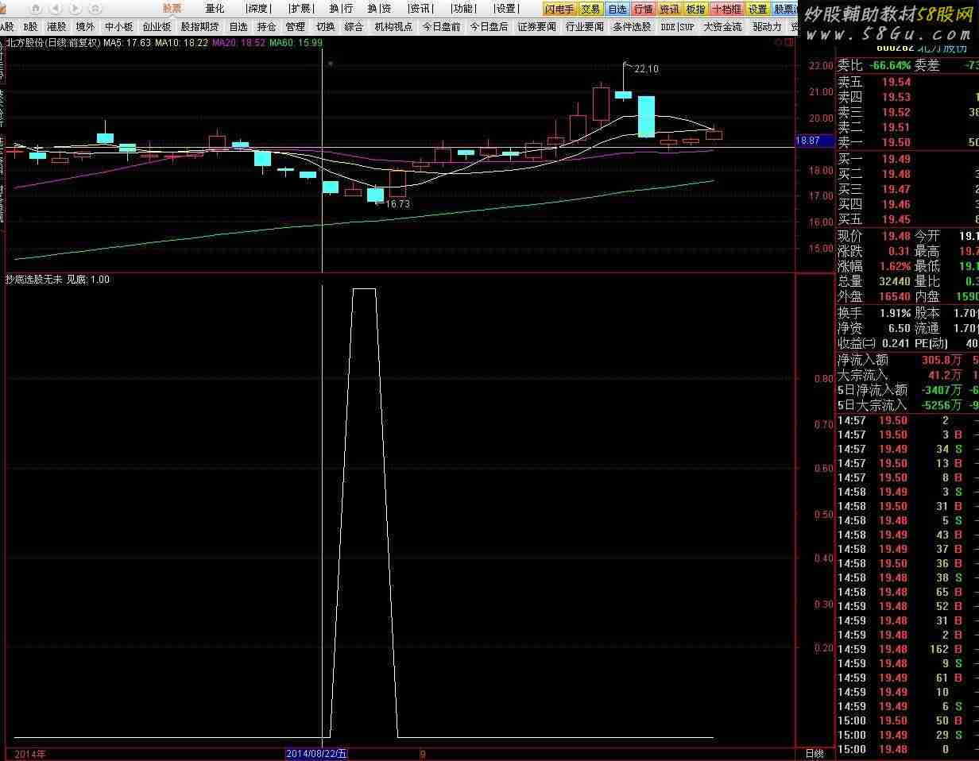Click the yellow 设置 button at top right
The image size is (979, 761).
(x=758, y=10)
